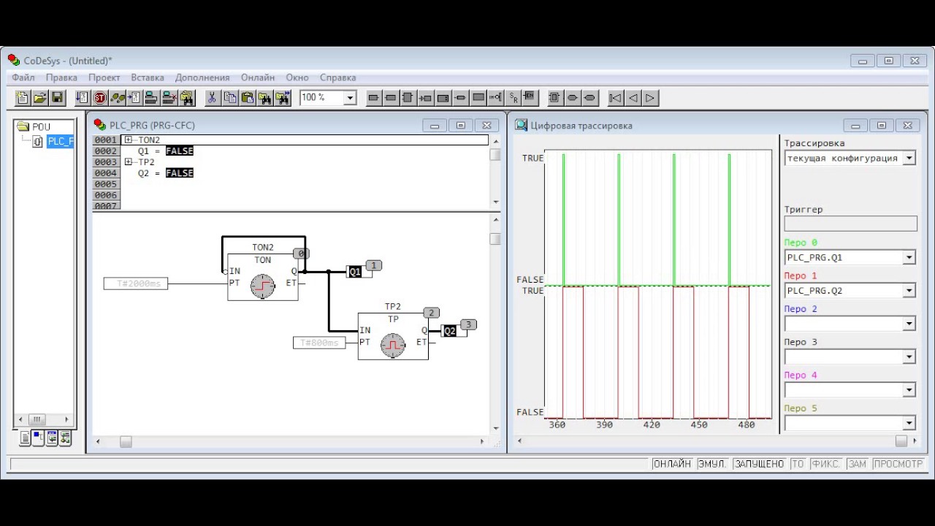
Task: Click the Negate pin toolbar icon
Action: (x=496, y=97)
